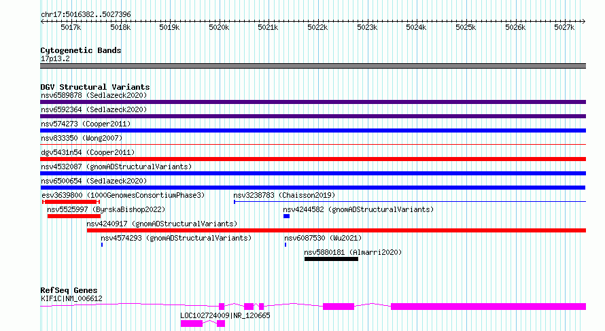Click the RefSeq Genes track title
This screenshot has height=331, width=605.
click(x=69, y=290)
